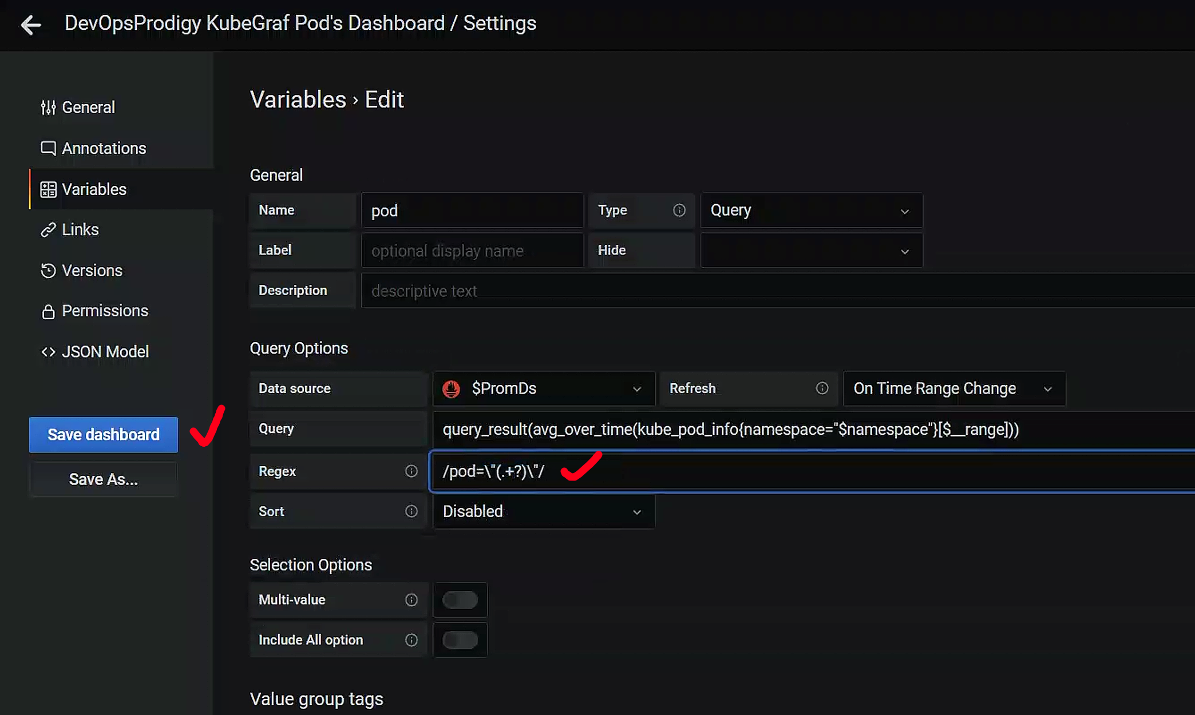Open the Sort dropdown set to Disabled
This screenshot has width=1195, height=715.
(x=543, y=511)
